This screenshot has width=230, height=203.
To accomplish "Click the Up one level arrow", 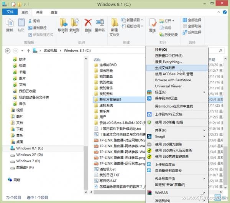I will click(28, 51).
